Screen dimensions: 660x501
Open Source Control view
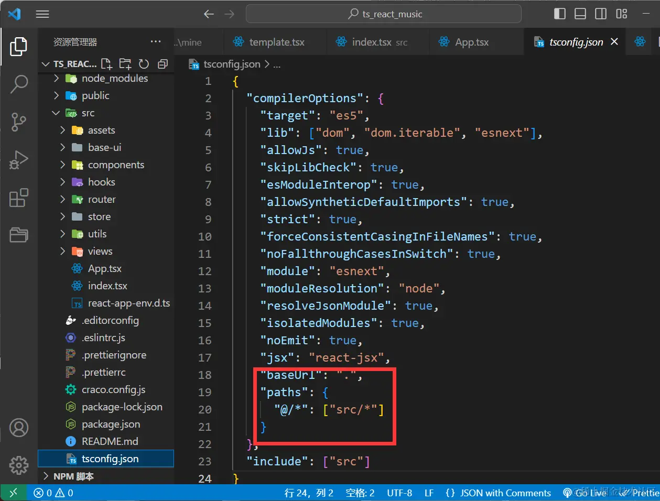click(19, 122)
